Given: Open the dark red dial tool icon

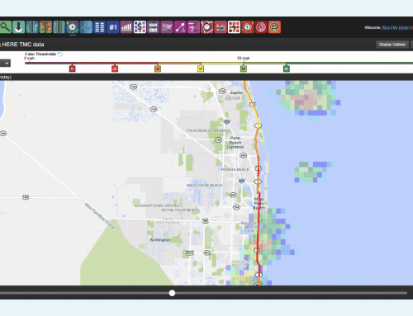Looking at the screenshot, I should 261,27.
